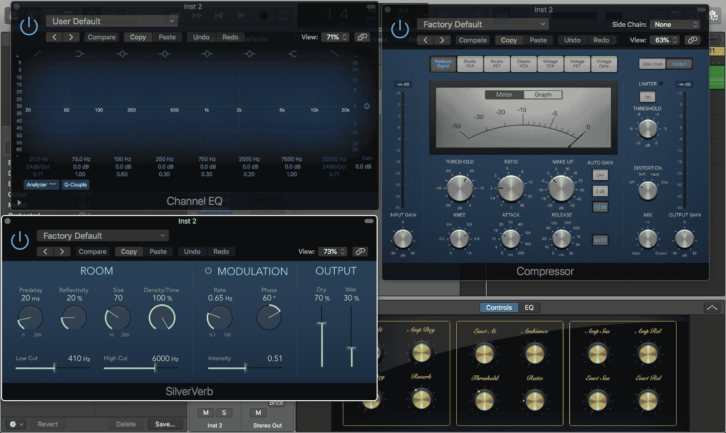Click the Save... button

point(165,424)
